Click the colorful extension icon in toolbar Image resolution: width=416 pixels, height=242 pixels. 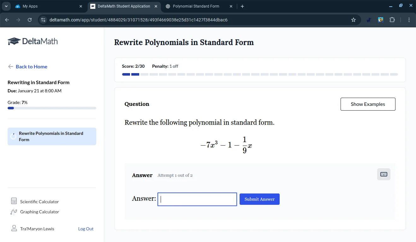click(x=381, y=20)
